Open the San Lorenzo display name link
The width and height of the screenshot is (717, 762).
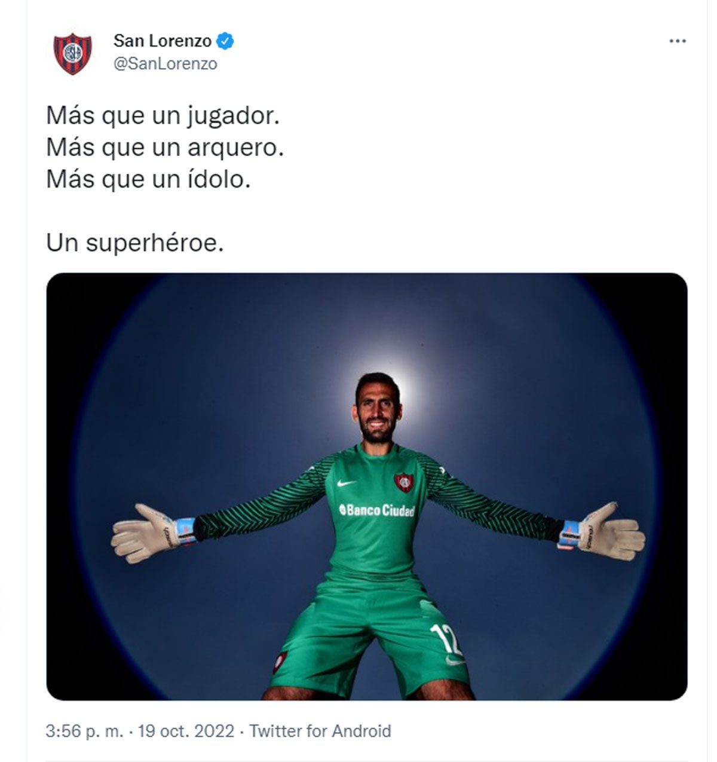coord(163,41)
